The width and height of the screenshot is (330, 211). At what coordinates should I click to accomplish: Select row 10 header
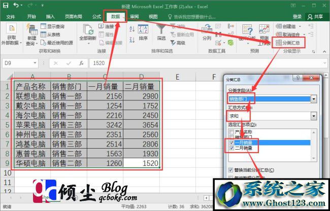7,173
